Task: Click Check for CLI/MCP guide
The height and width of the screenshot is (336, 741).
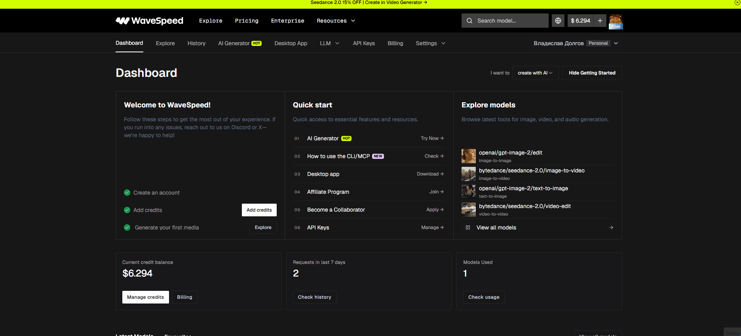Action: point(434,156)
